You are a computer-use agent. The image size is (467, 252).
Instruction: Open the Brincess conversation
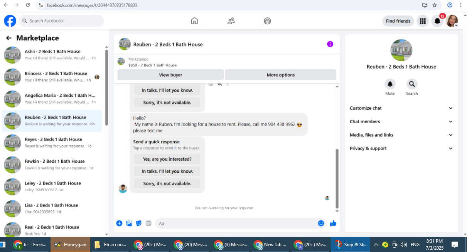pyautogui.click(x=52, y=77)
